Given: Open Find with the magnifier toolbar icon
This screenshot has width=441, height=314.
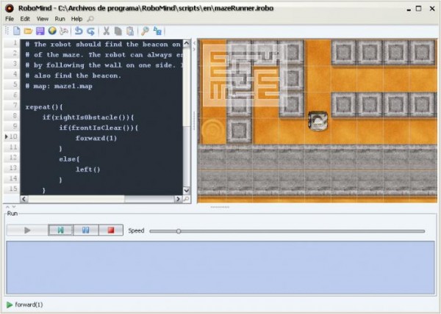Looking at the screenshot, I should (x=145, y=31).
